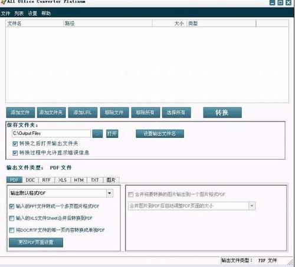Click the 更改PDF页面设置 button
Image resolution: width=295 pixels, height=267 pixels.
click(x=36, y=242)
